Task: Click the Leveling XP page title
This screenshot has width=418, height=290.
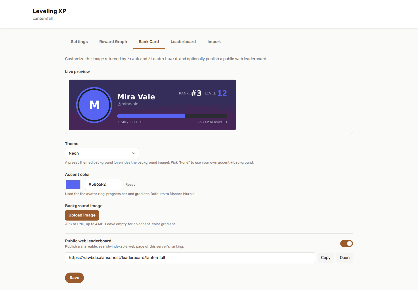Action: pos(49,11)
